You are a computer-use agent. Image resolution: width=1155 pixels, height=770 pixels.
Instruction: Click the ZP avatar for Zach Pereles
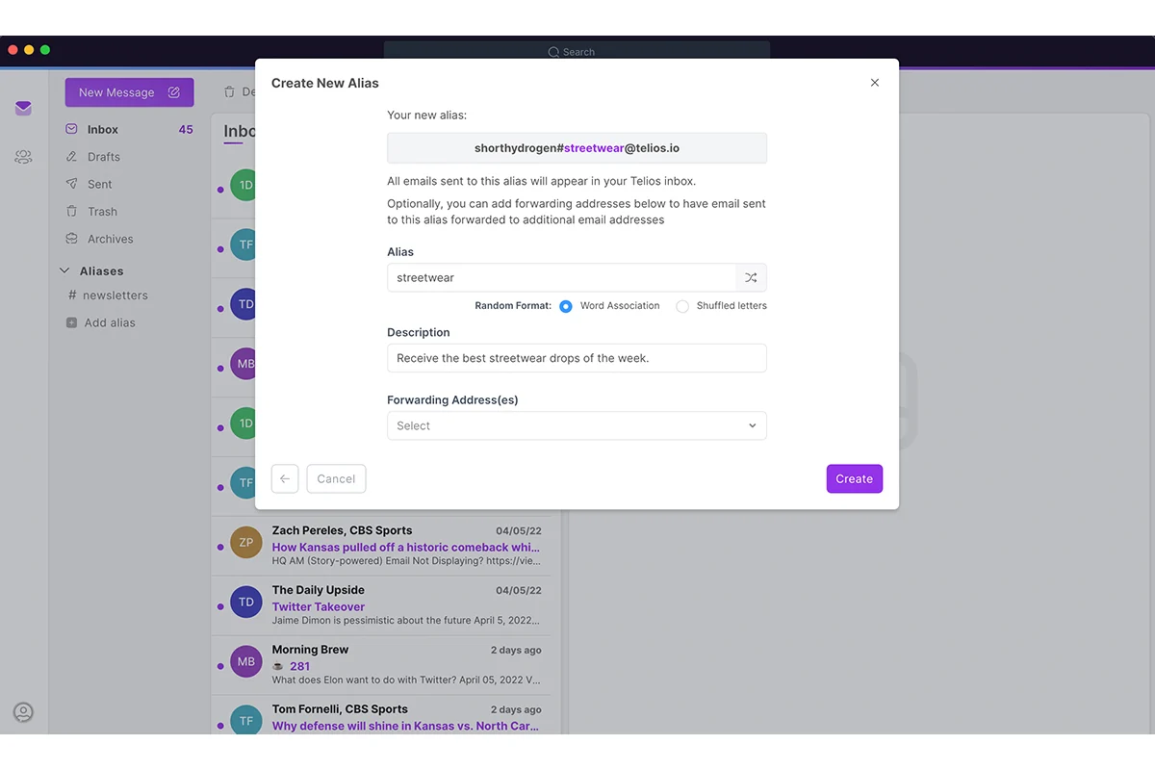coord(246,542)
